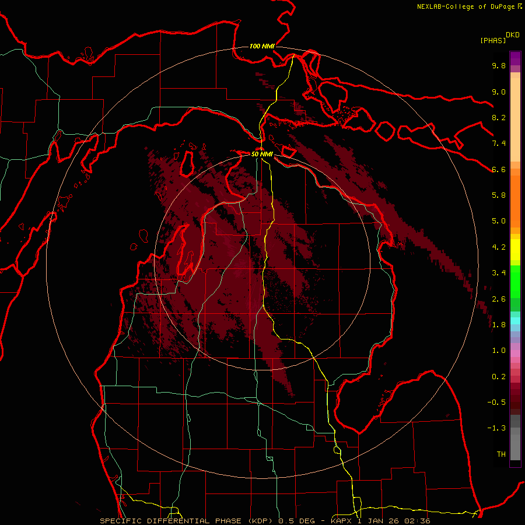Click the -1.3 value on color scale
This screenshot has width=525, height=525.
coord(496,428)
